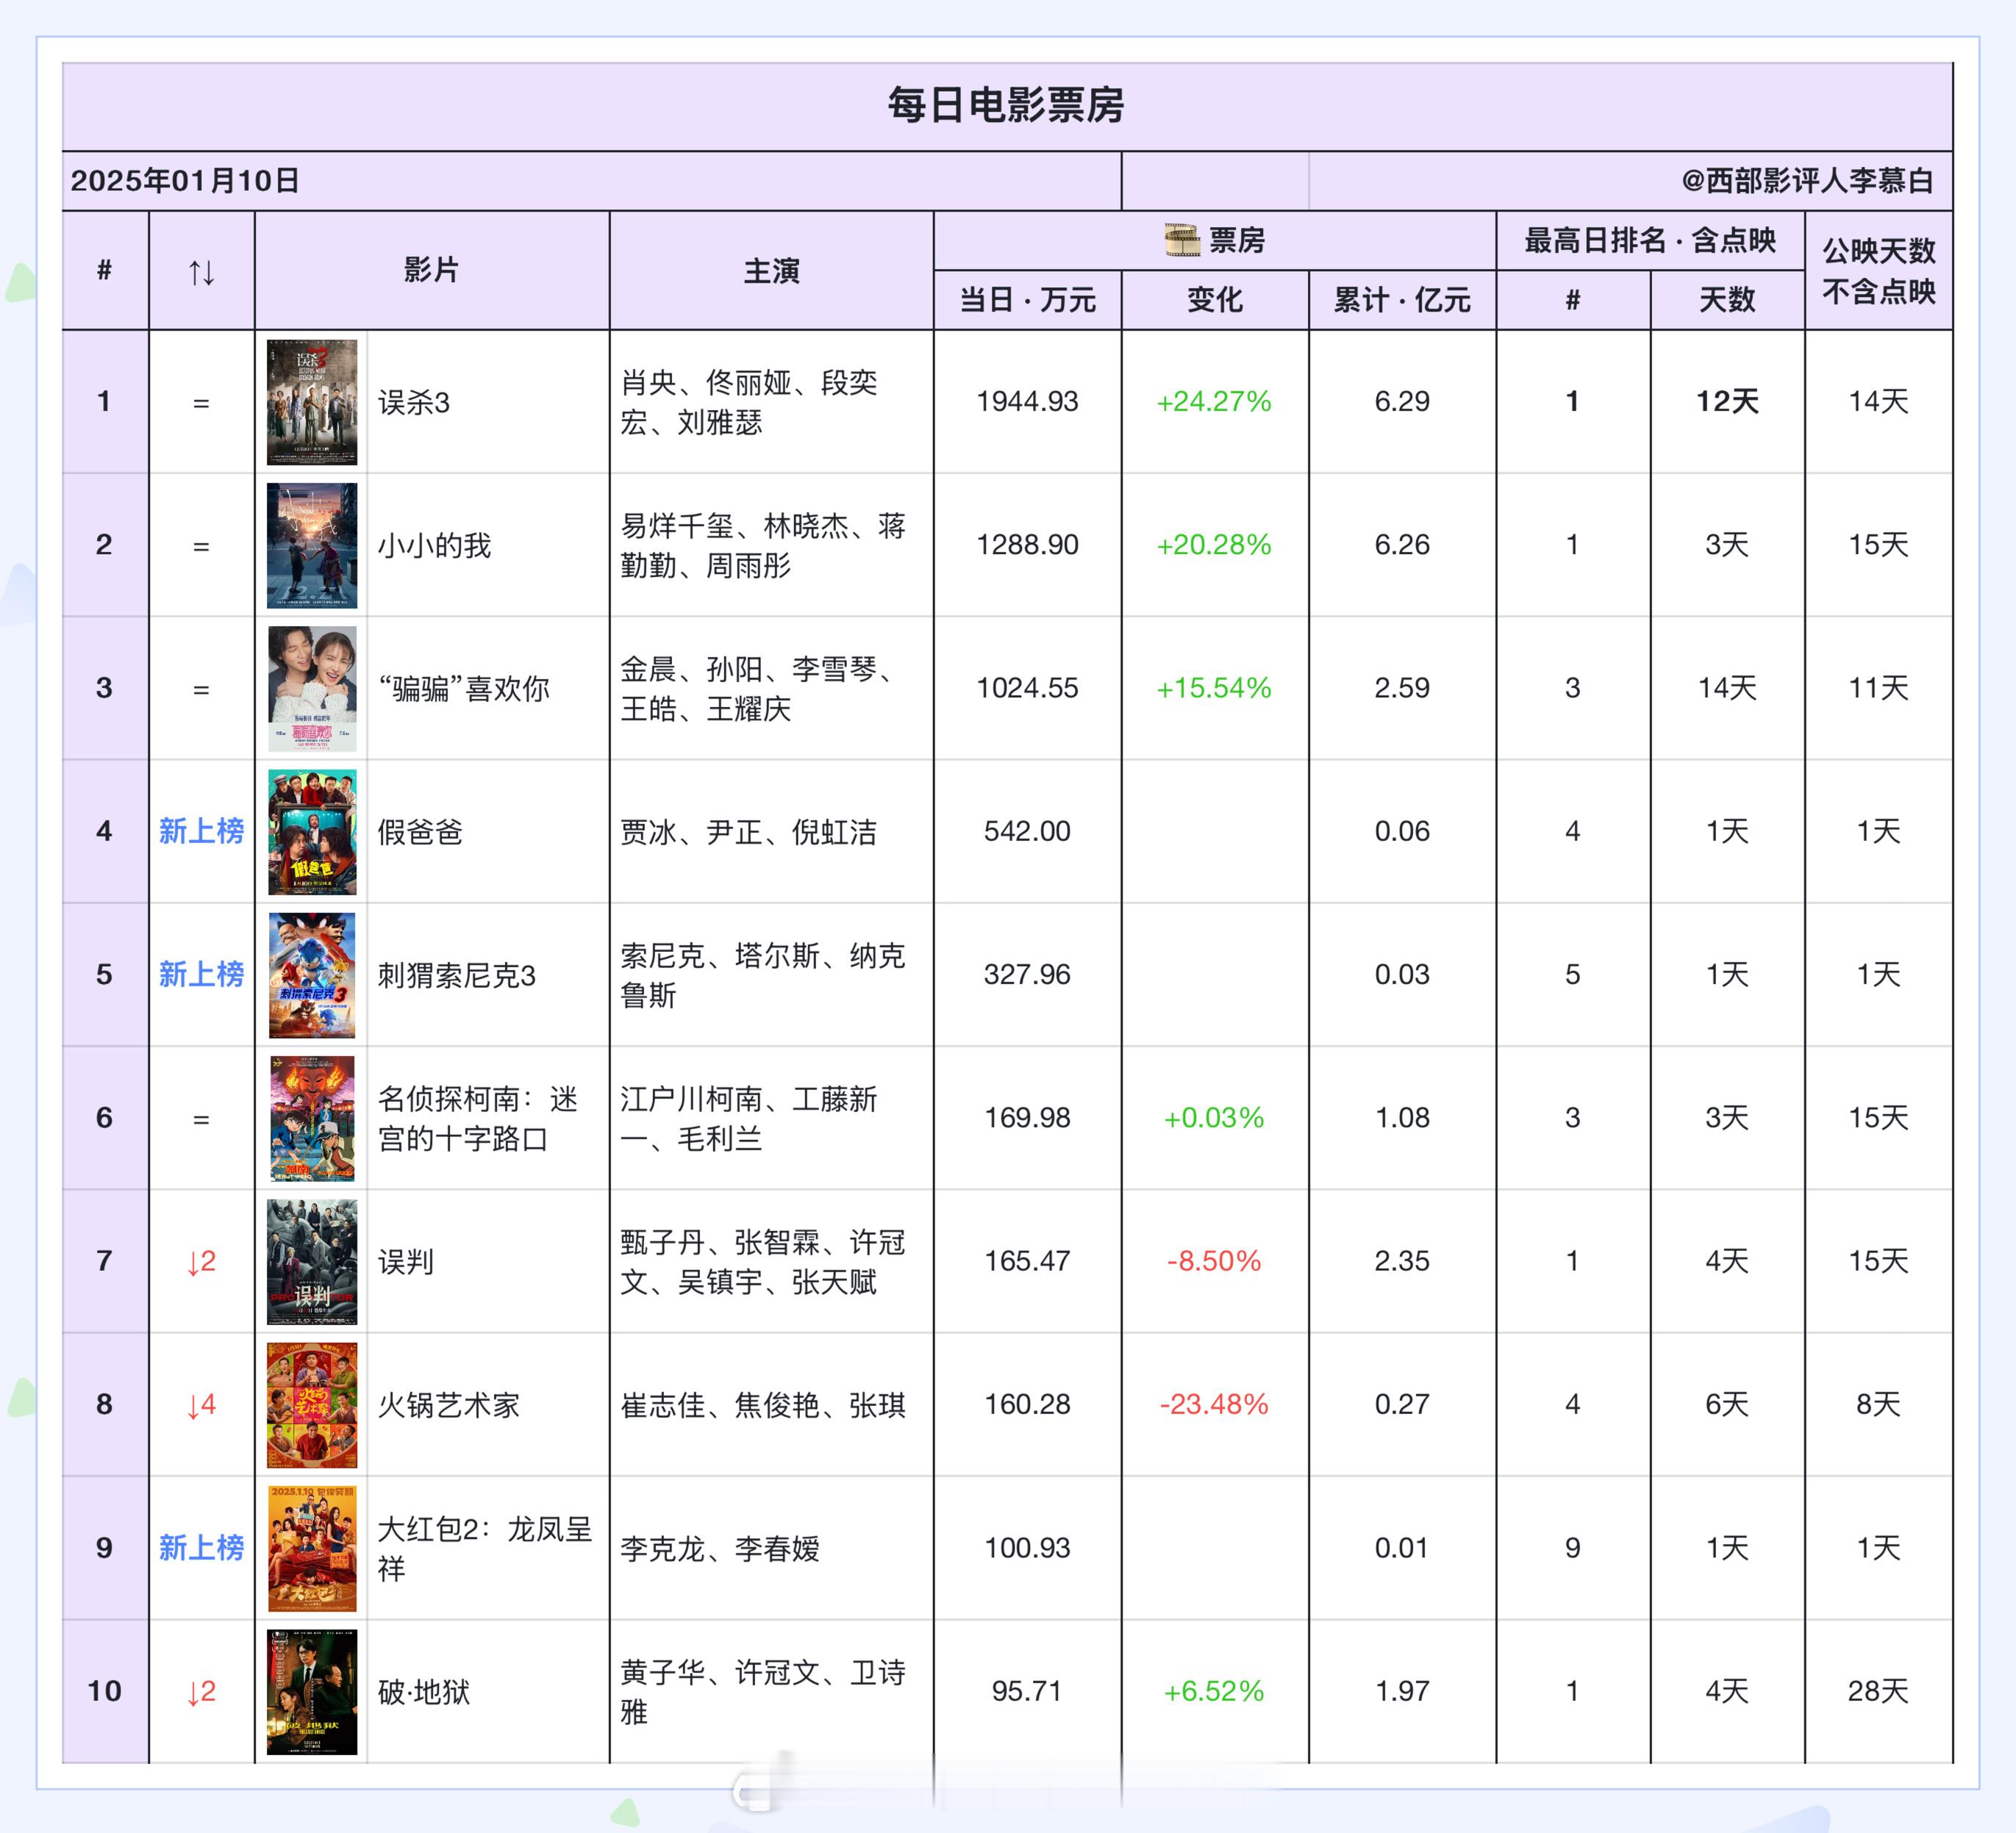Open the 假爸爸 poster thumbnail

point(312,831)
